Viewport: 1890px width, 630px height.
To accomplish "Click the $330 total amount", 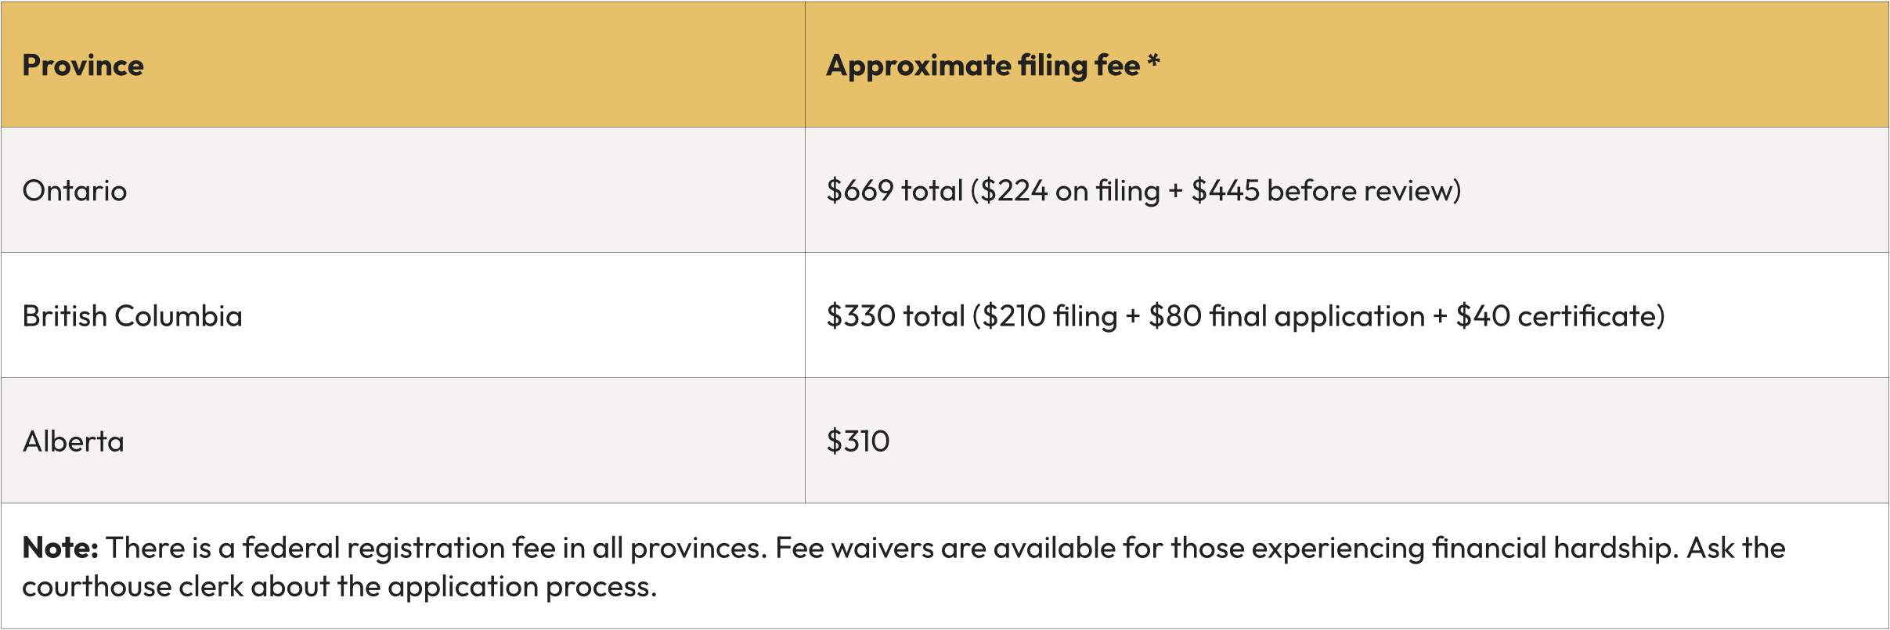I will point(895,316).
